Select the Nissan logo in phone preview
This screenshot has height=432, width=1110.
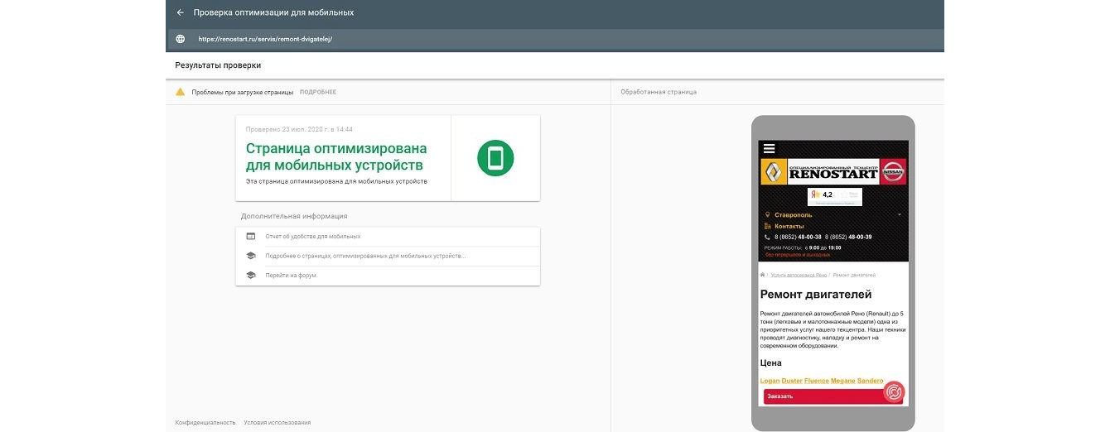point(893,172)
